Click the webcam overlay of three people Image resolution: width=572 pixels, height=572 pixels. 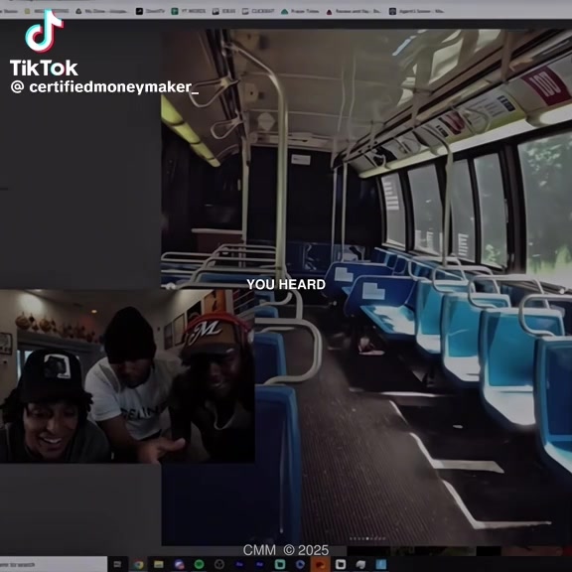click(x=127, y=376)
